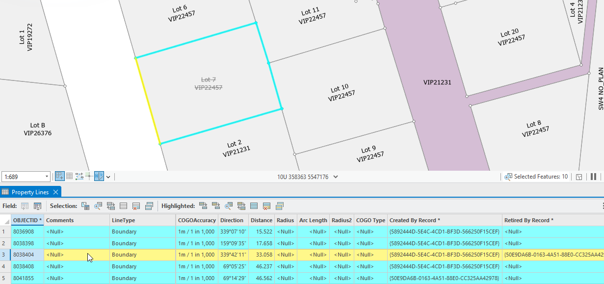
Task: Open Calculate Field tool icon
Action: point(37,206)
